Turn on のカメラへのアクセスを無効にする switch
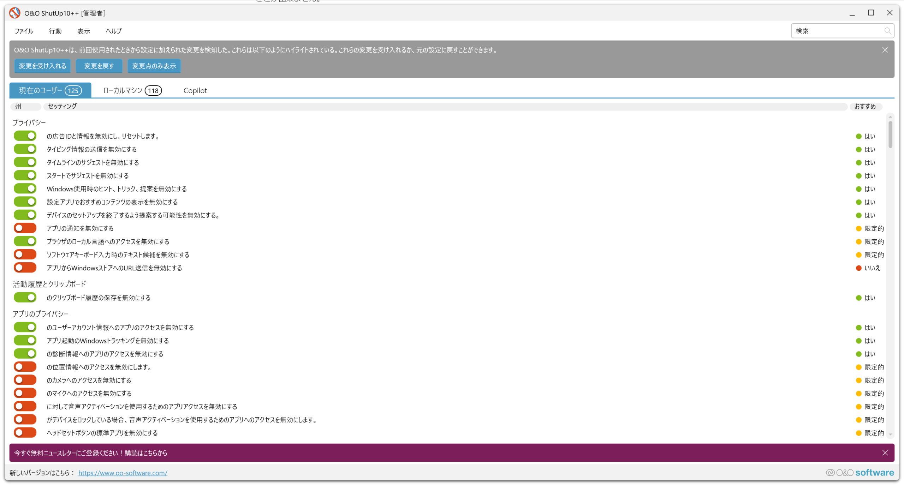The width and height of the screenshot is (904, 485). click(x=25, y=380)
